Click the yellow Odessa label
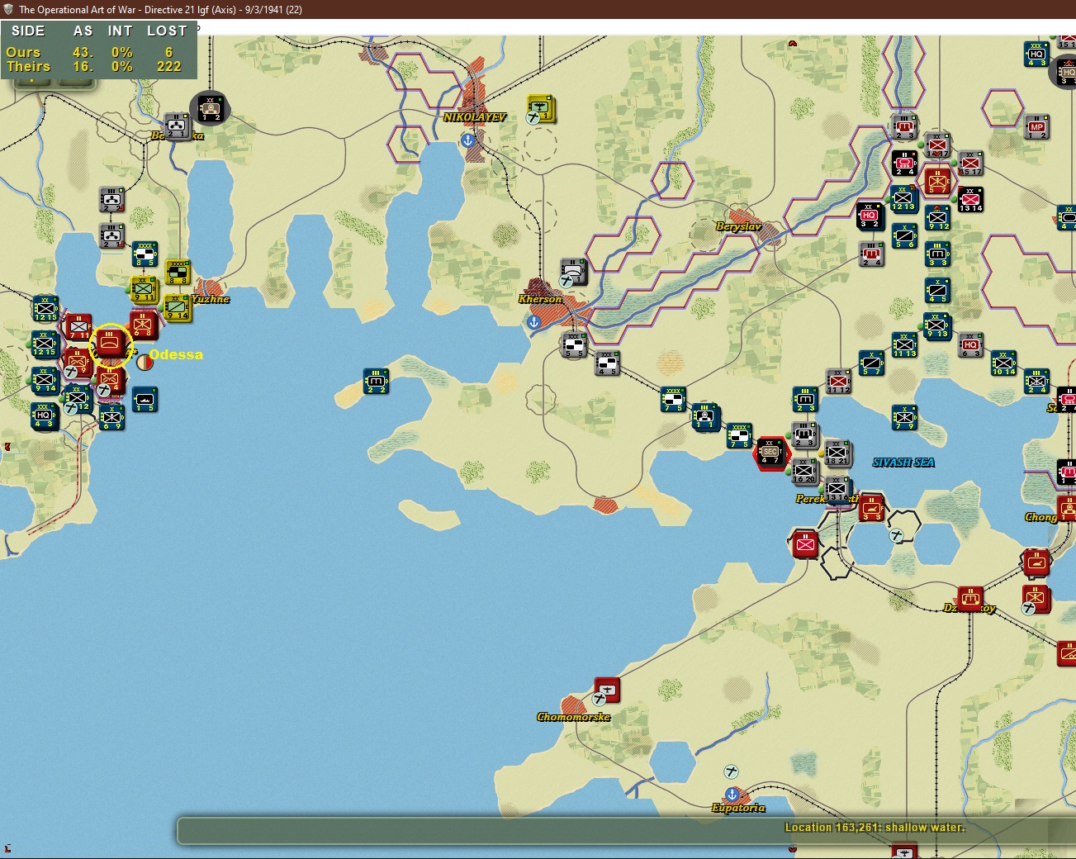1076x859 pixels. click(x=176, y=354)
